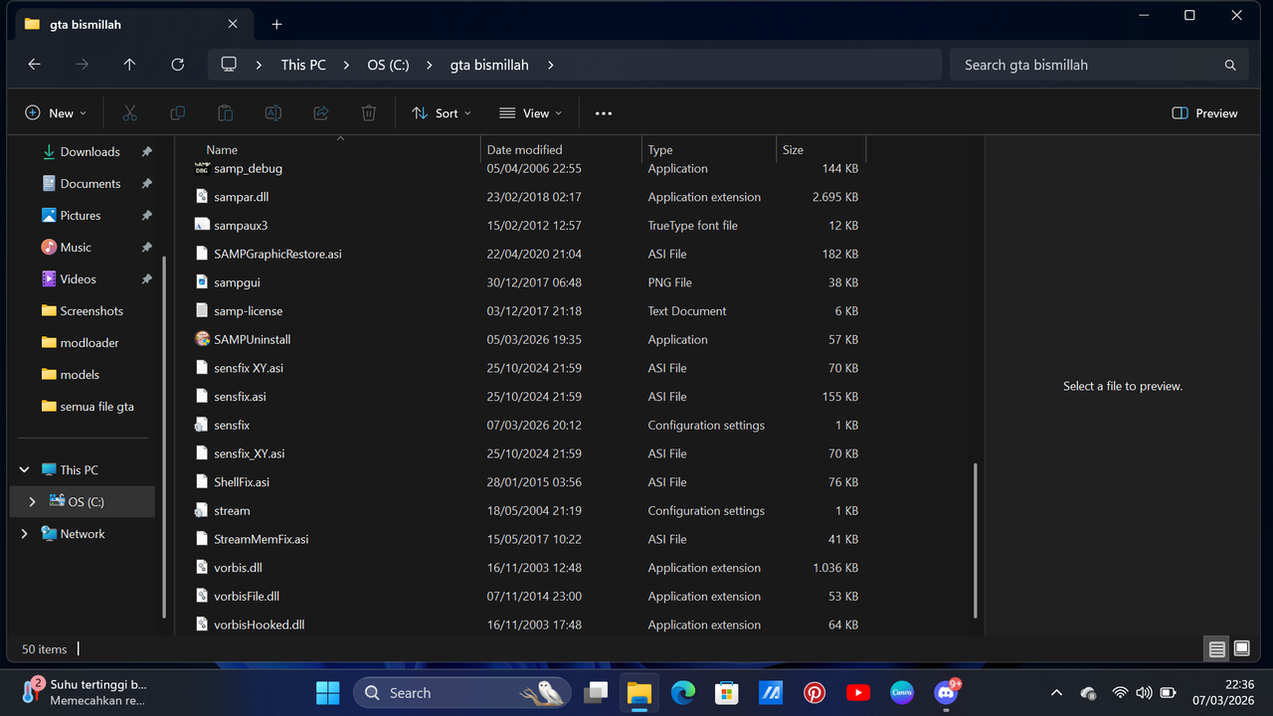The image size is (1273, 716).
Task: Open the New dropdown
Action: (x=56, y=113)
